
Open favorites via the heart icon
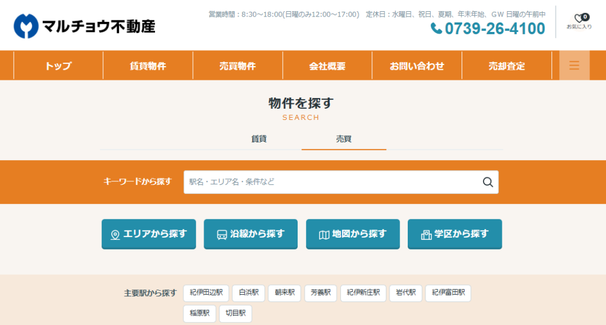pos(579,19)
